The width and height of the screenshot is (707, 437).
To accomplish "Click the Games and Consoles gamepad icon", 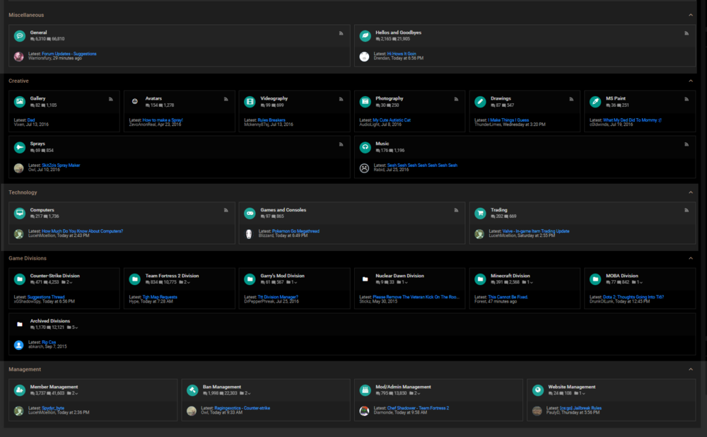I will [x=250, y=213].
